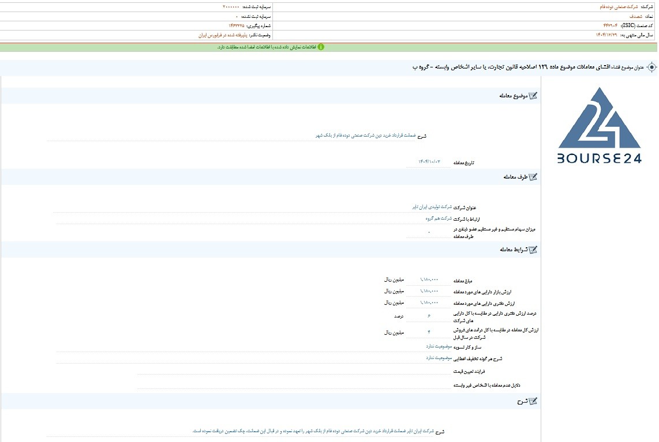Click the relationship field شرکت هم گروه
Viewport: 659px width, 442px height.
click(439, 218)
